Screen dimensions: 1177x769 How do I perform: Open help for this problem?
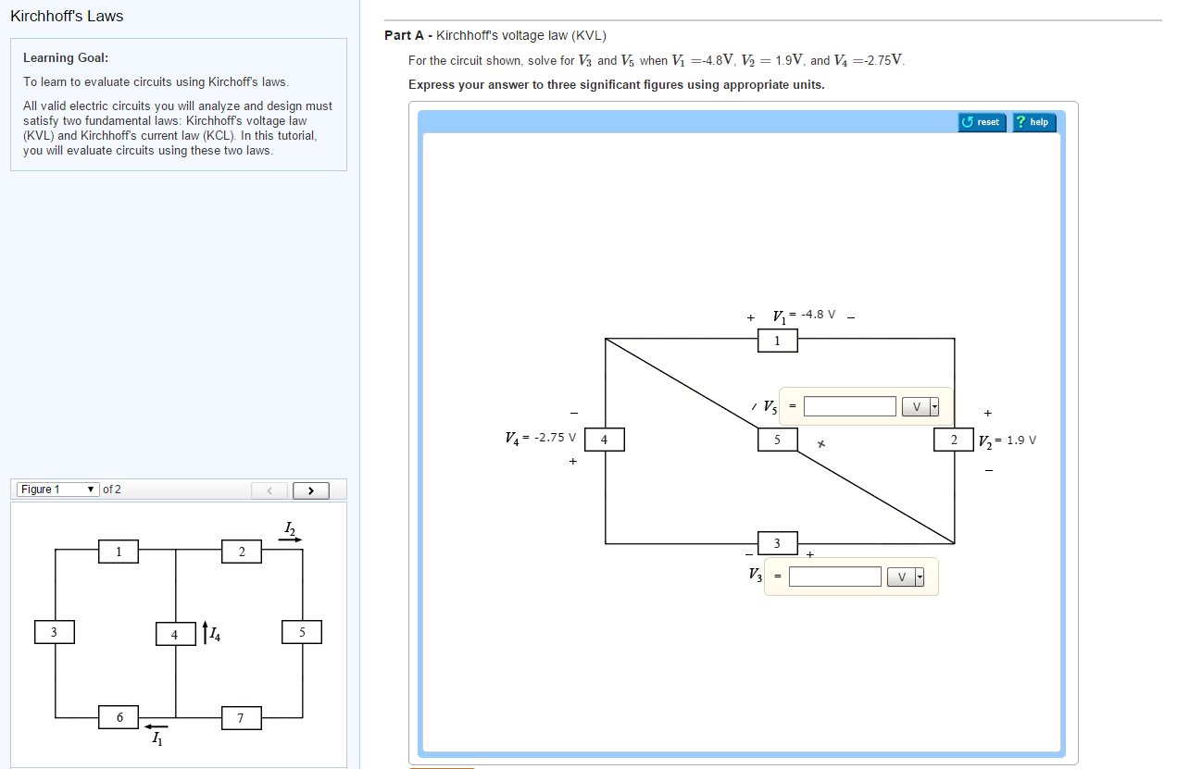click(1033, 121)
